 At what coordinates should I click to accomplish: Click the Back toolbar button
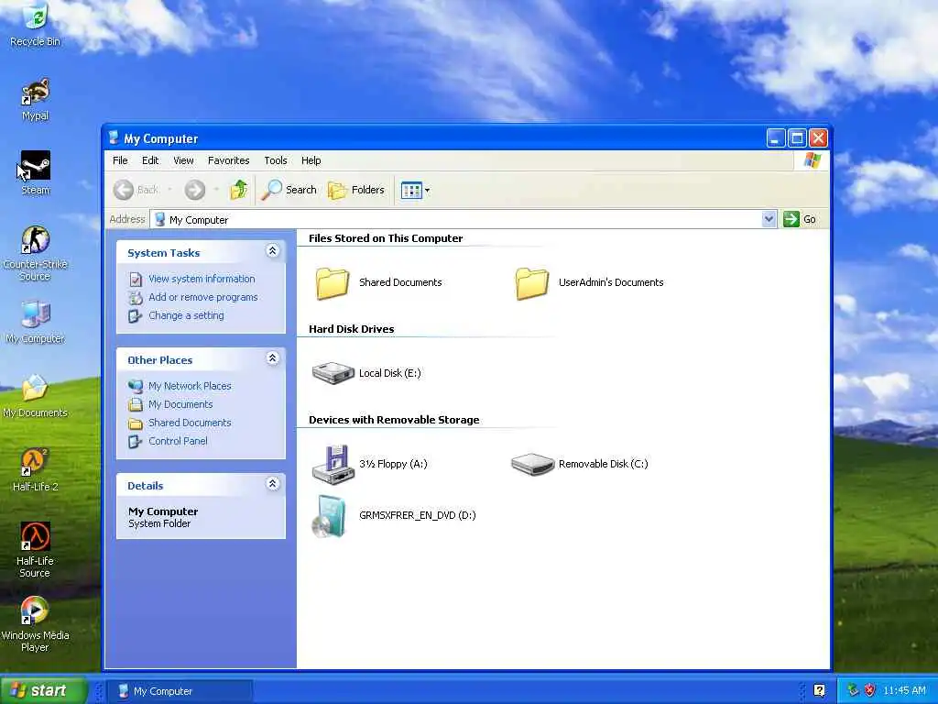tap(136, 190)
